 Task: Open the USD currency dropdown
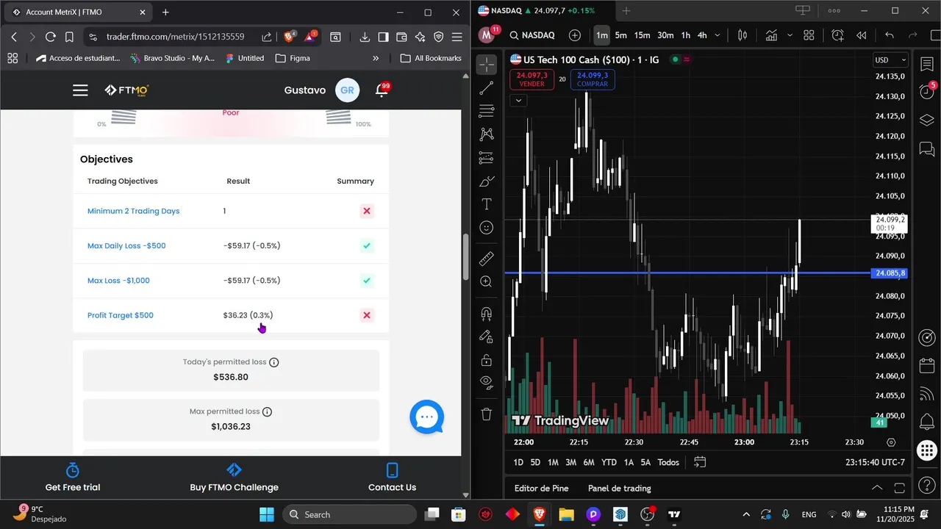890,60
